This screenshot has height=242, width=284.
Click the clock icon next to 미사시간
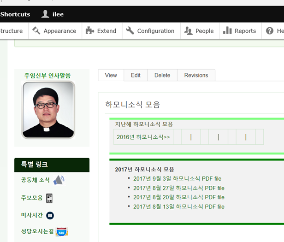click(x=50, y=215)
